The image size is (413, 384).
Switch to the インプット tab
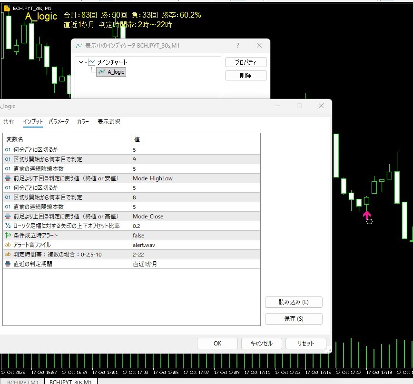tap(33, 122)
